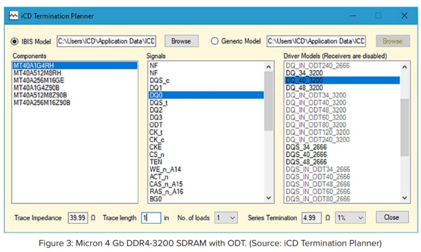Close the window with the X icon
This screenshot has width=421, height=252.
coord(404,16)
